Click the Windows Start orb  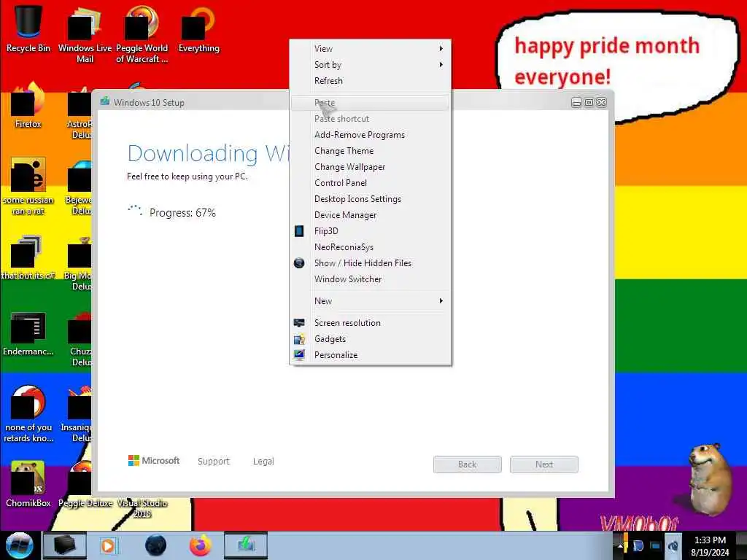(x=19, y=545)
